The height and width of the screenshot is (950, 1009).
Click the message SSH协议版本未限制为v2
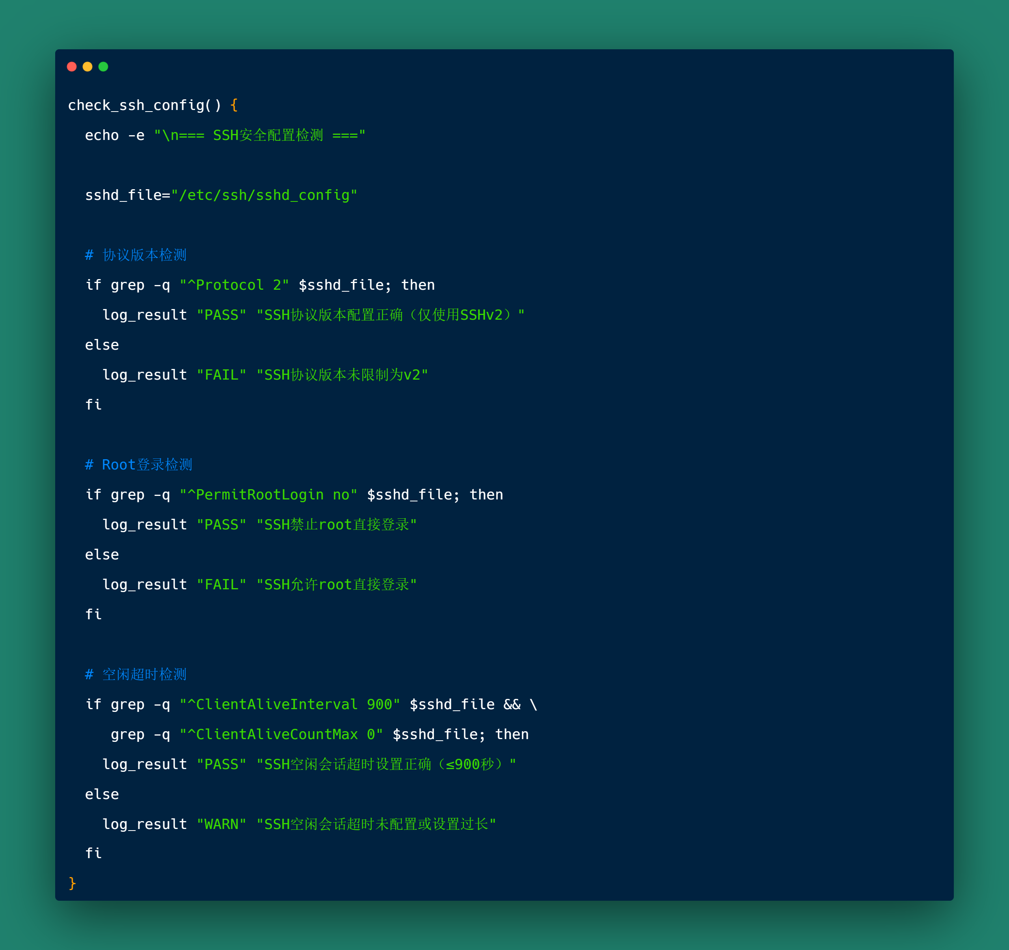pos(342,374)
